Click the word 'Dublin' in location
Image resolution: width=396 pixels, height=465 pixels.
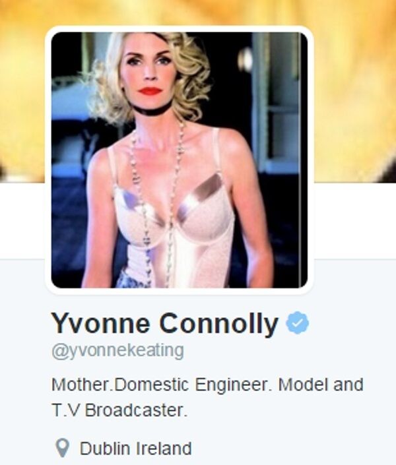(x=105, y=449)
